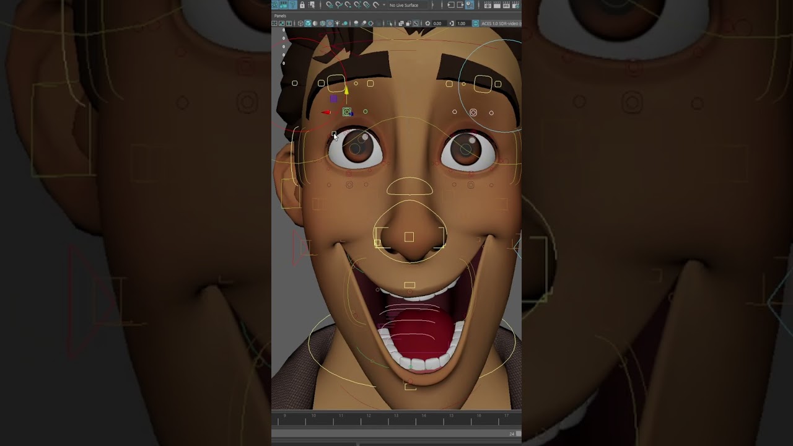Toggle the Wireframe cube icon
This screenshot has height=446, width=793.
(300, 24)
